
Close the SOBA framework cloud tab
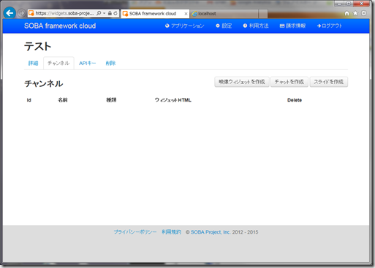[186, 14]
